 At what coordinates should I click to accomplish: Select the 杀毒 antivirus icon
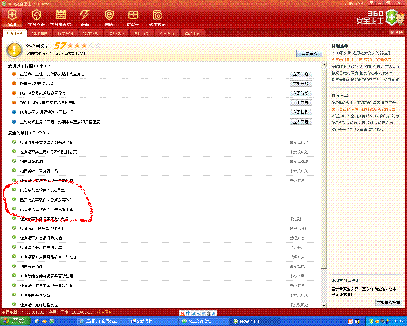click(85, 18)
